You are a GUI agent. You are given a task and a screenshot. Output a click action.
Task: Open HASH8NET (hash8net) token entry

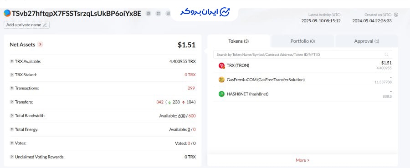pyautogui.click(x=302, y=94)
